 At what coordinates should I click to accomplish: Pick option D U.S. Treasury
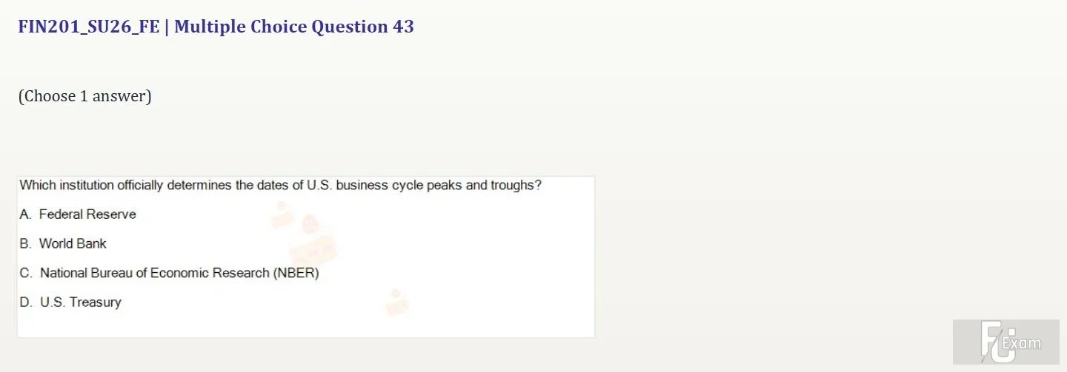click(70, 302)
